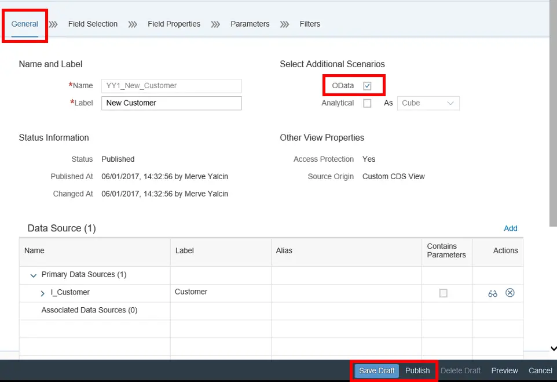Image resolution: width=557 pixels, height=382 pixels.
Task: Click the Label column header
Action: click(x=221, y=252)
